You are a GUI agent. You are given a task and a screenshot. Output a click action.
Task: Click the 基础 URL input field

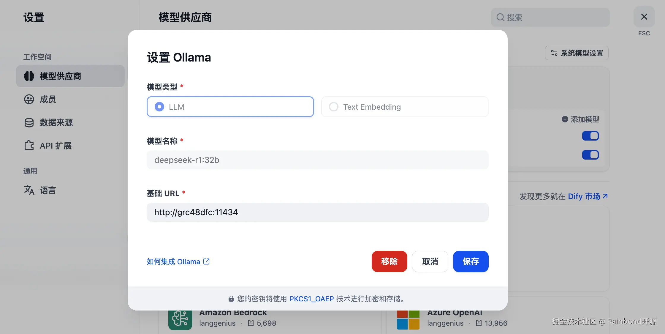317,212
